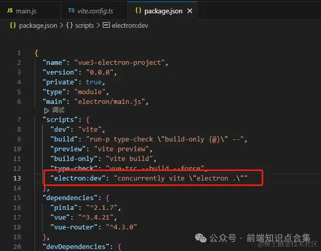Click the true value on line 4
Screen dimensions: 321x251
[93, 82]
